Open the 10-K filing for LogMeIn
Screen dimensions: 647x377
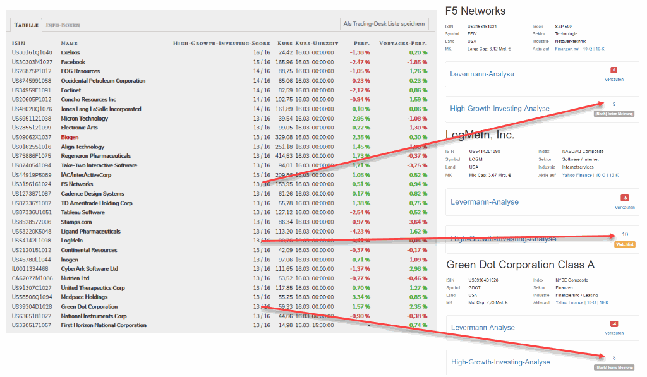pos(614,175)
